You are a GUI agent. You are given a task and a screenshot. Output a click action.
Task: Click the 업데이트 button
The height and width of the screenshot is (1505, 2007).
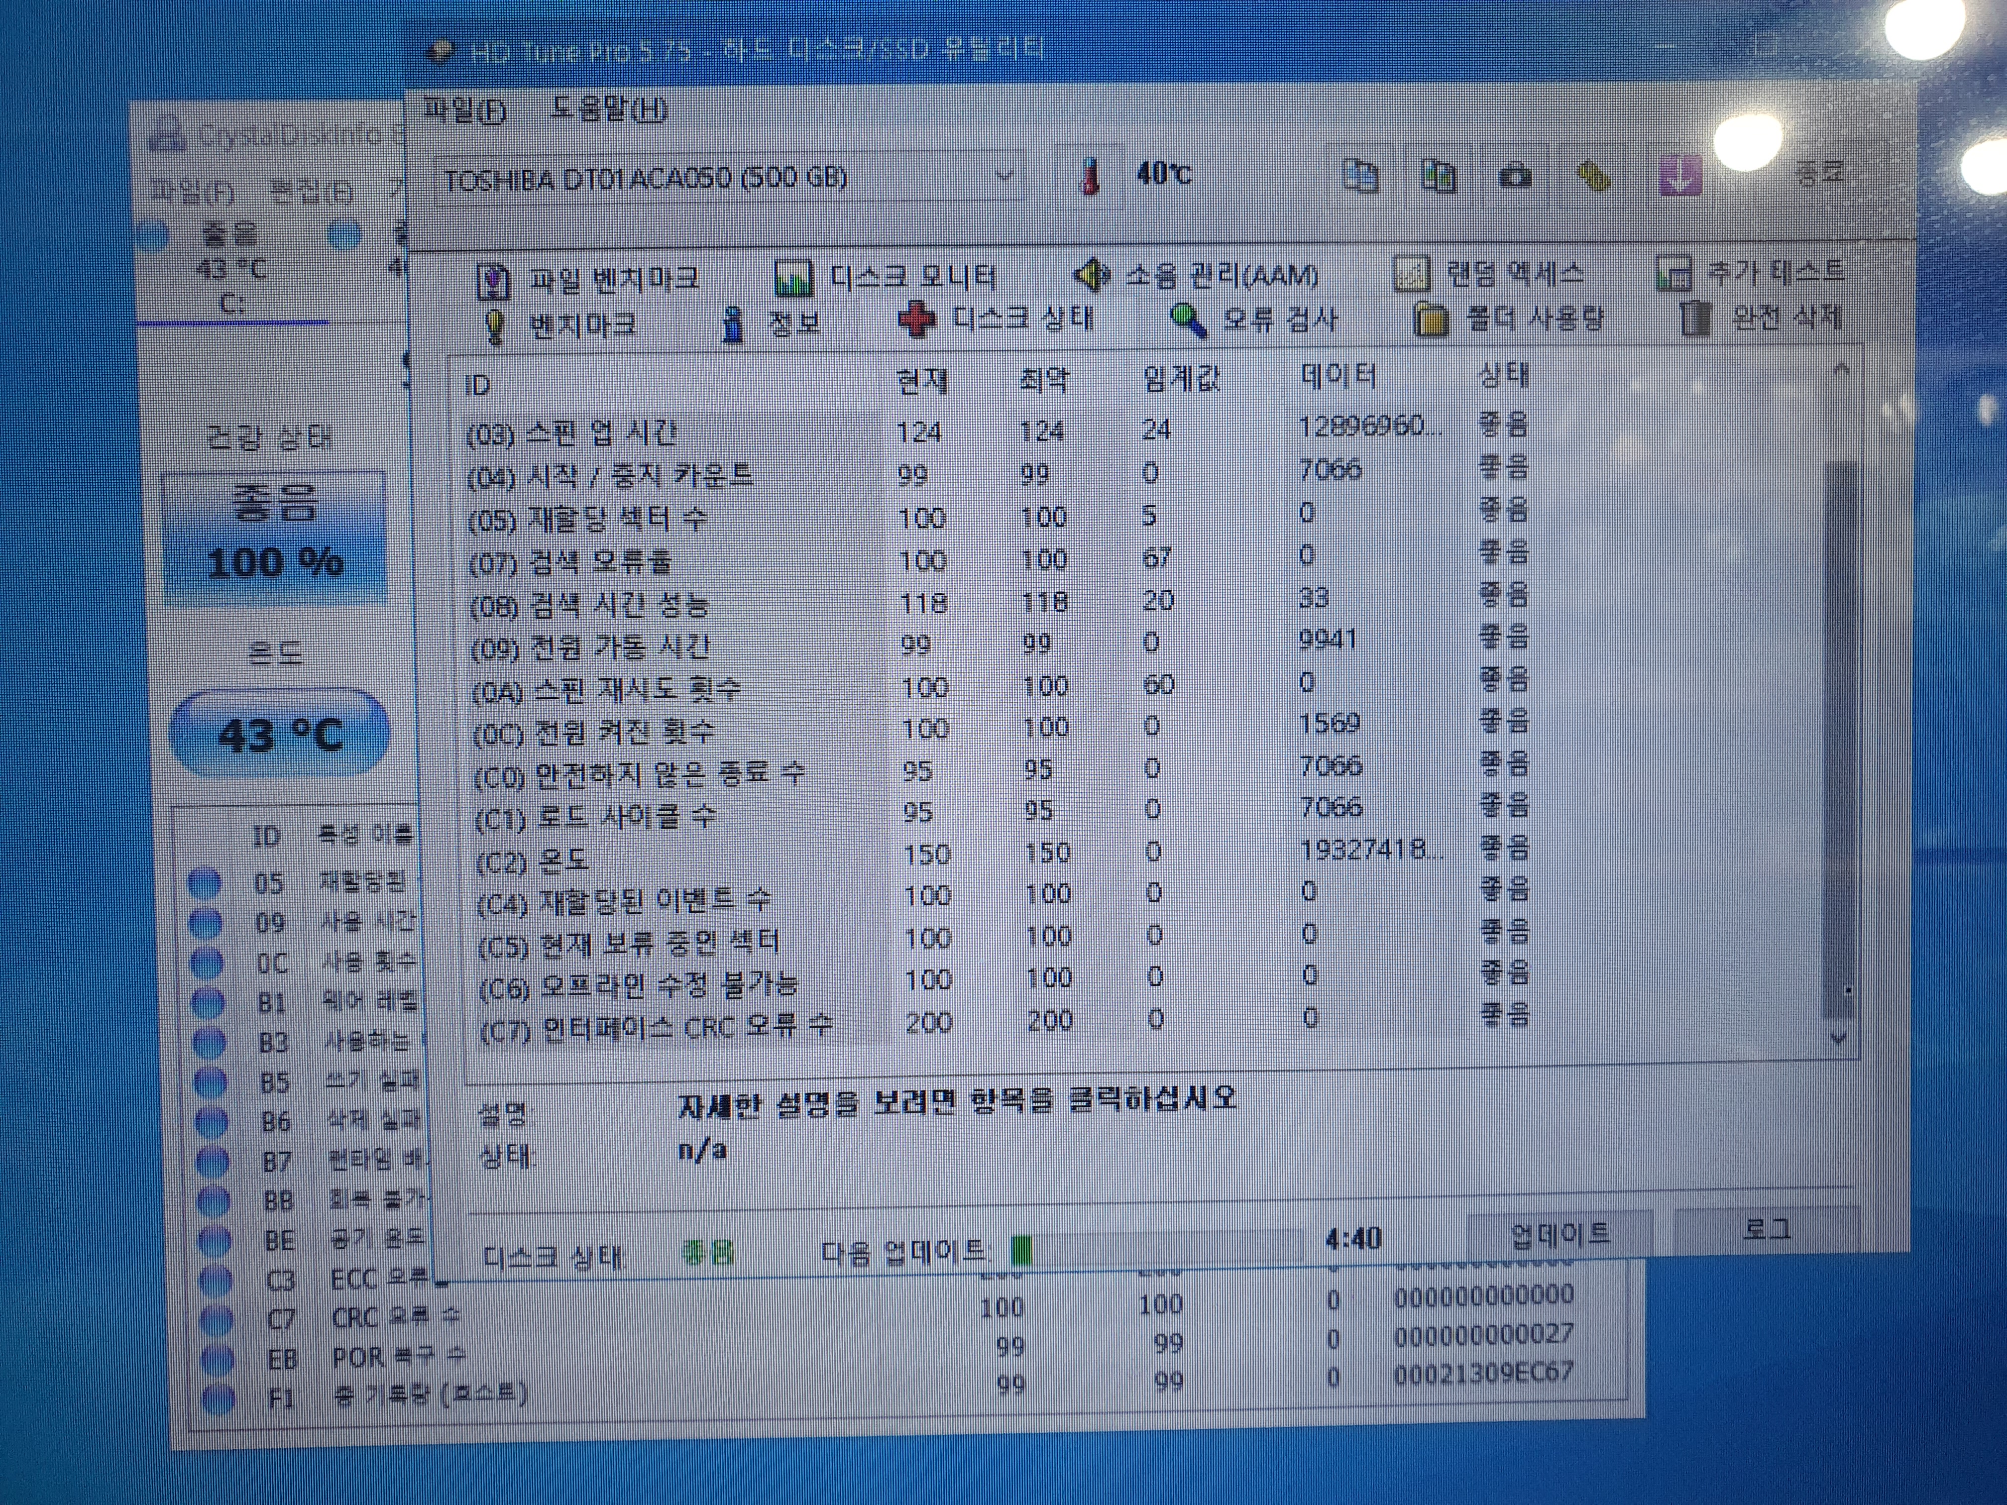(1560, 1234)
